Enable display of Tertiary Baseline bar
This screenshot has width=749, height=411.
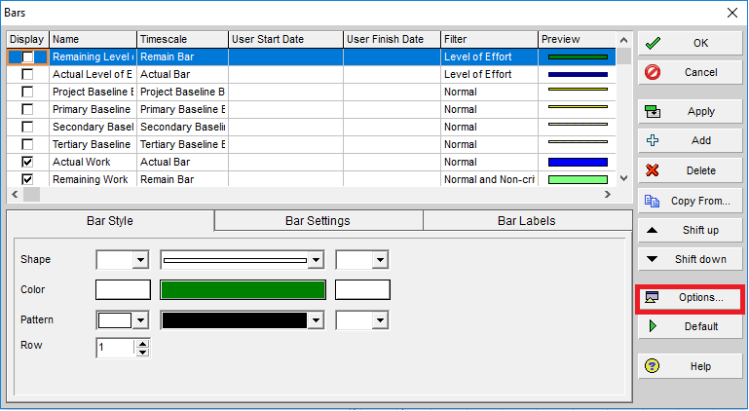click(x=27, y=144)
